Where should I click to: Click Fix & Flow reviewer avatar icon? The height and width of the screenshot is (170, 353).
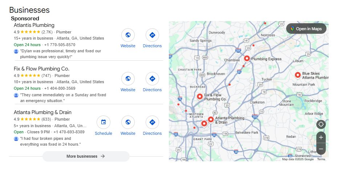(16, 95)
